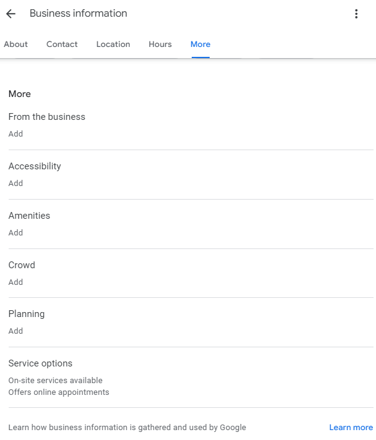Open the Location tab
Viewport: 376px width, 440px height.
click(x=113, y=44)
